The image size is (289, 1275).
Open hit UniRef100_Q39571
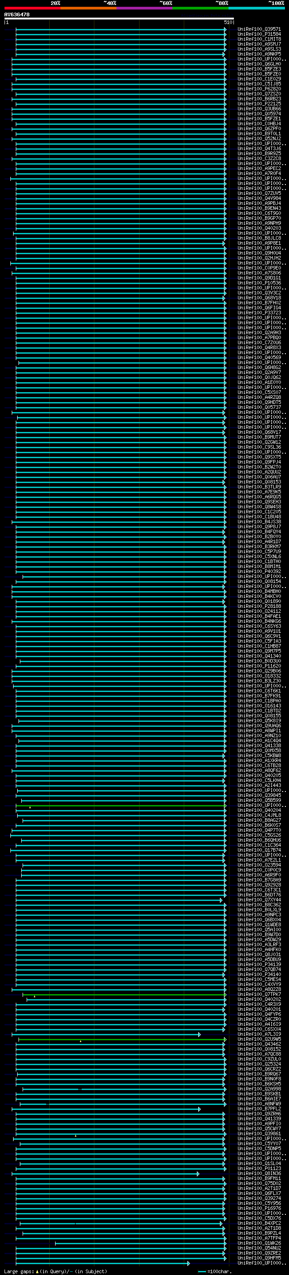[259, 29]
